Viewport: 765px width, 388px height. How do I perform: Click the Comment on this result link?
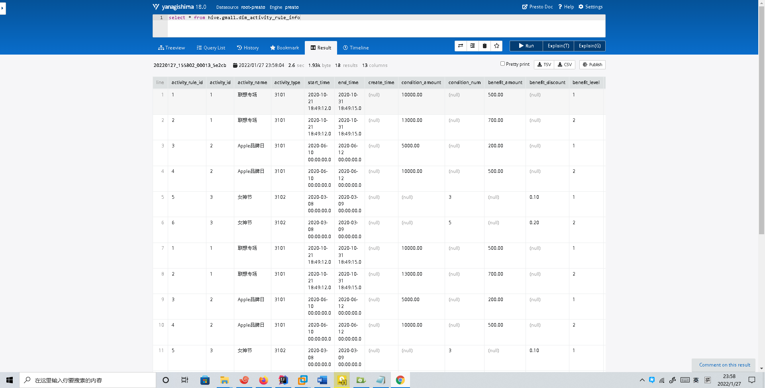point(724,365)
